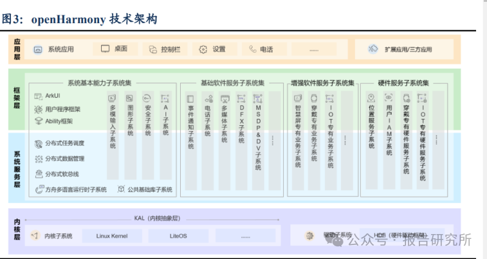Screen dimensions: 487x259
Task: Click the 基础软件服务子系统集 heading
Action: (233, 83)
